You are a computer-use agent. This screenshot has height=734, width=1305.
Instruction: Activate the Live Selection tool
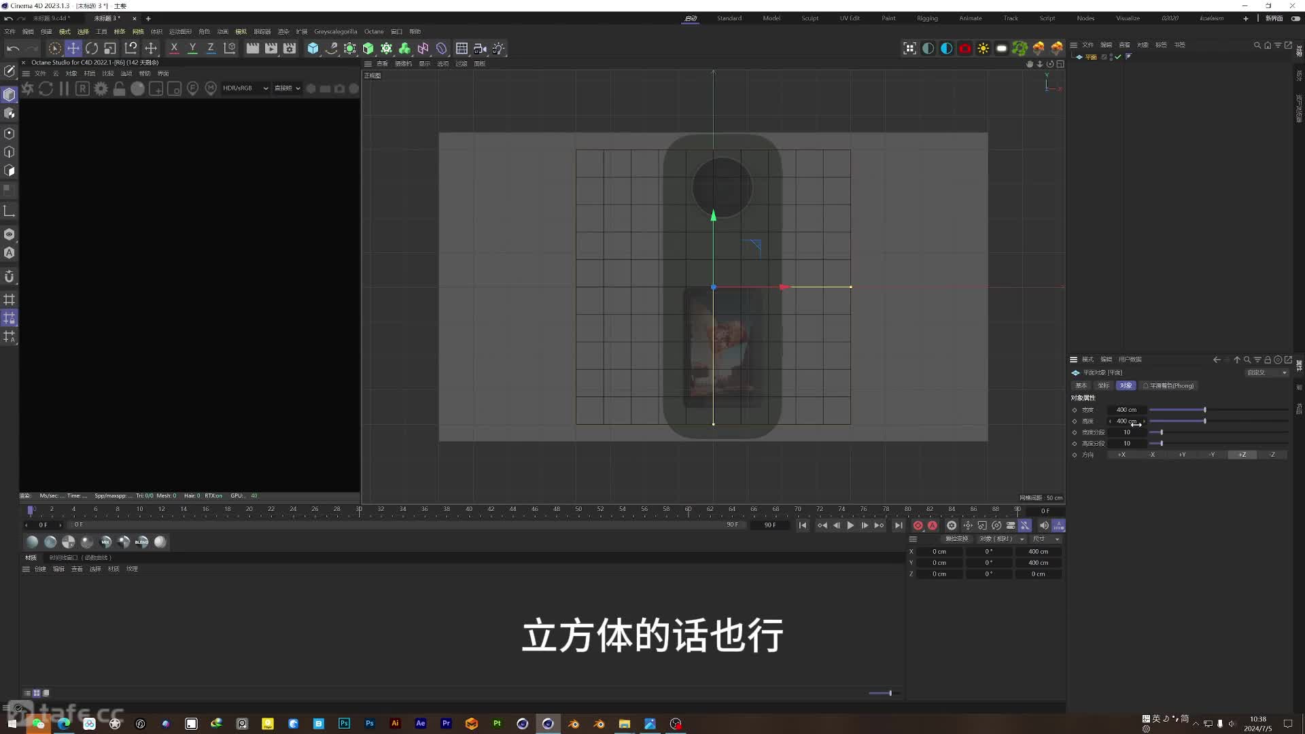point(54,48)
